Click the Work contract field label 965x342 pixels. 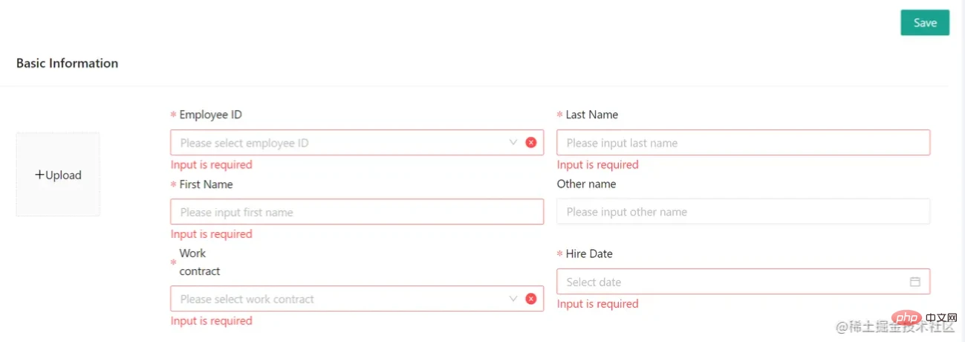point(200,262)
